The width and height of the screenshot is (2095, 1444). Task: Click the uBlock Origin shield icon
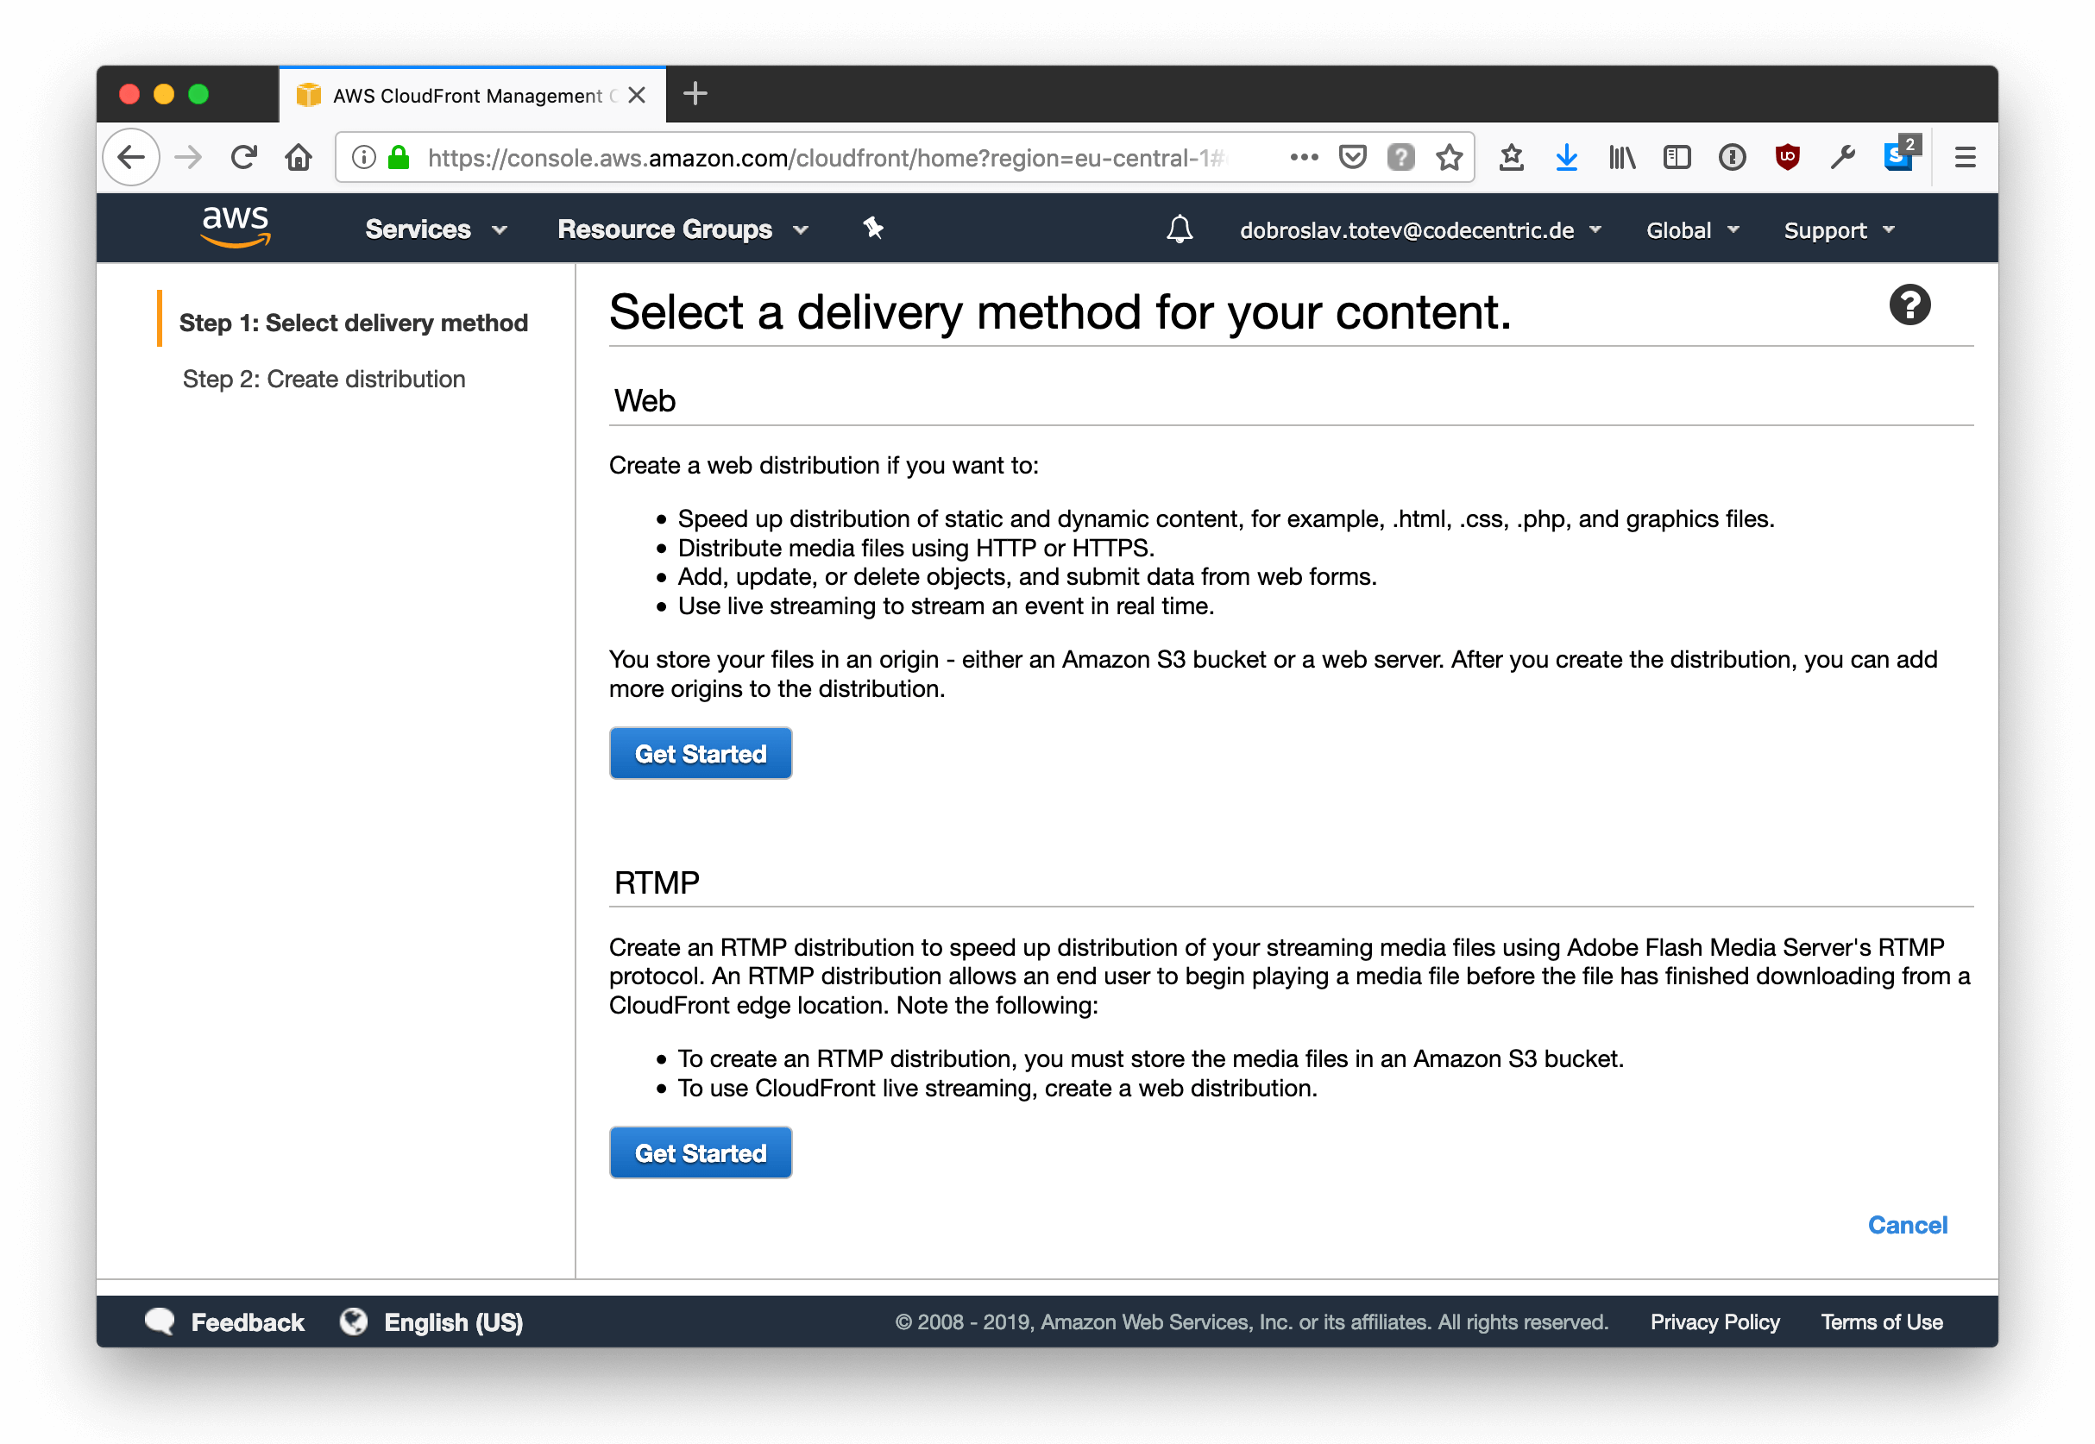coord(1787,158)
